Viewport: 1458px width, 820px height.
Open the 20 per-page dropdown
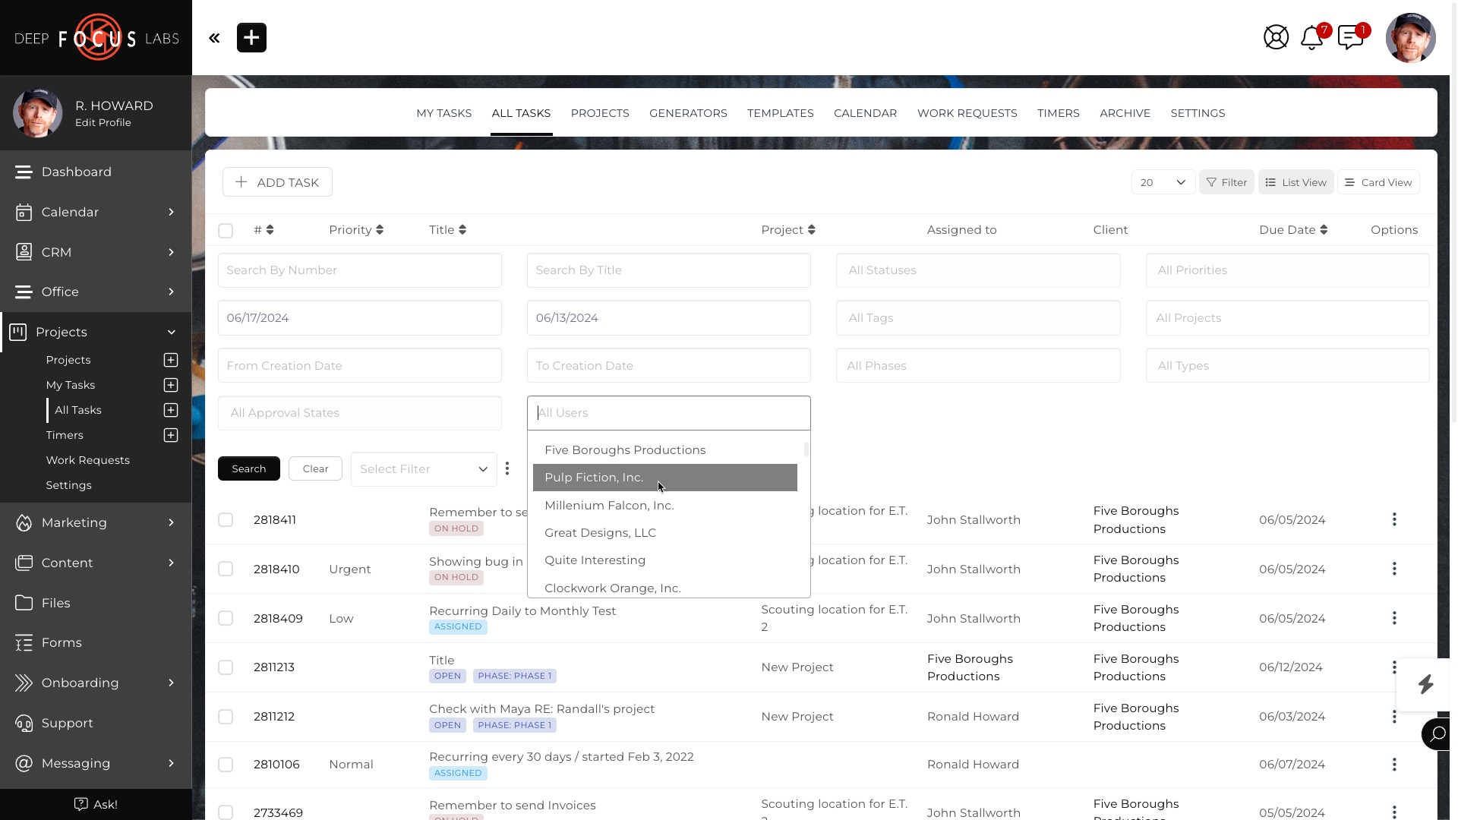1163,182
